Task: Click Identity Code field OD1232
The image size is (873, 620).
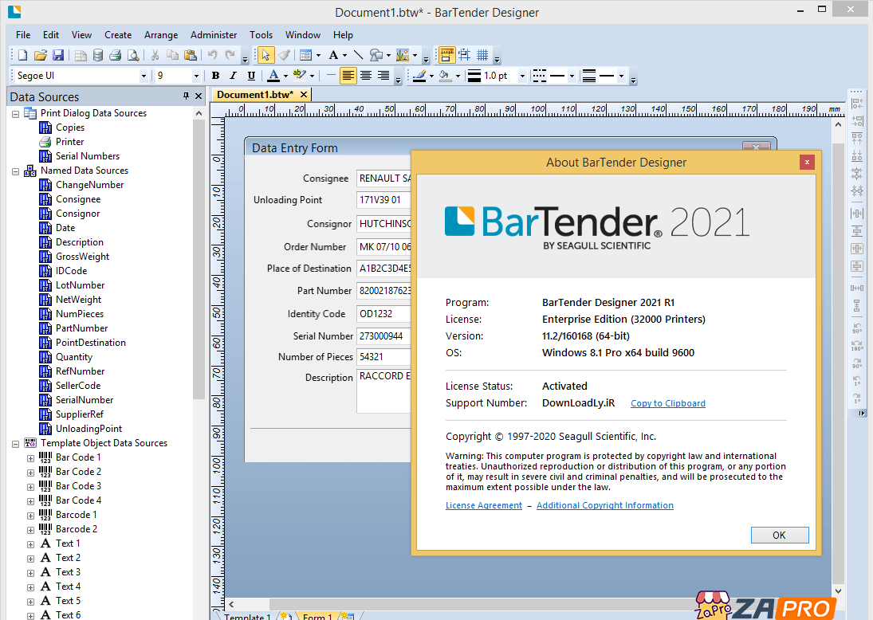Action: [x=383, y=314]
